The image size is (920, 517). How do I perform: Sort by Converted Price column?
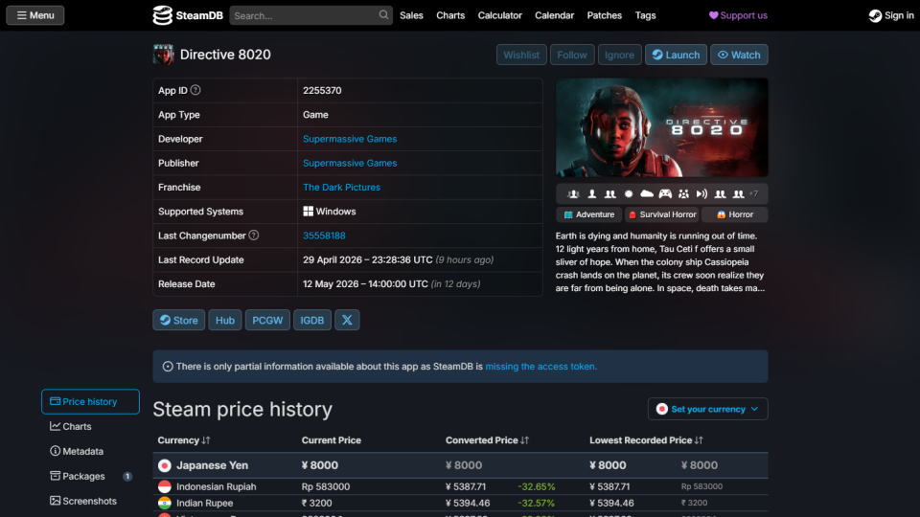point(488,440)
